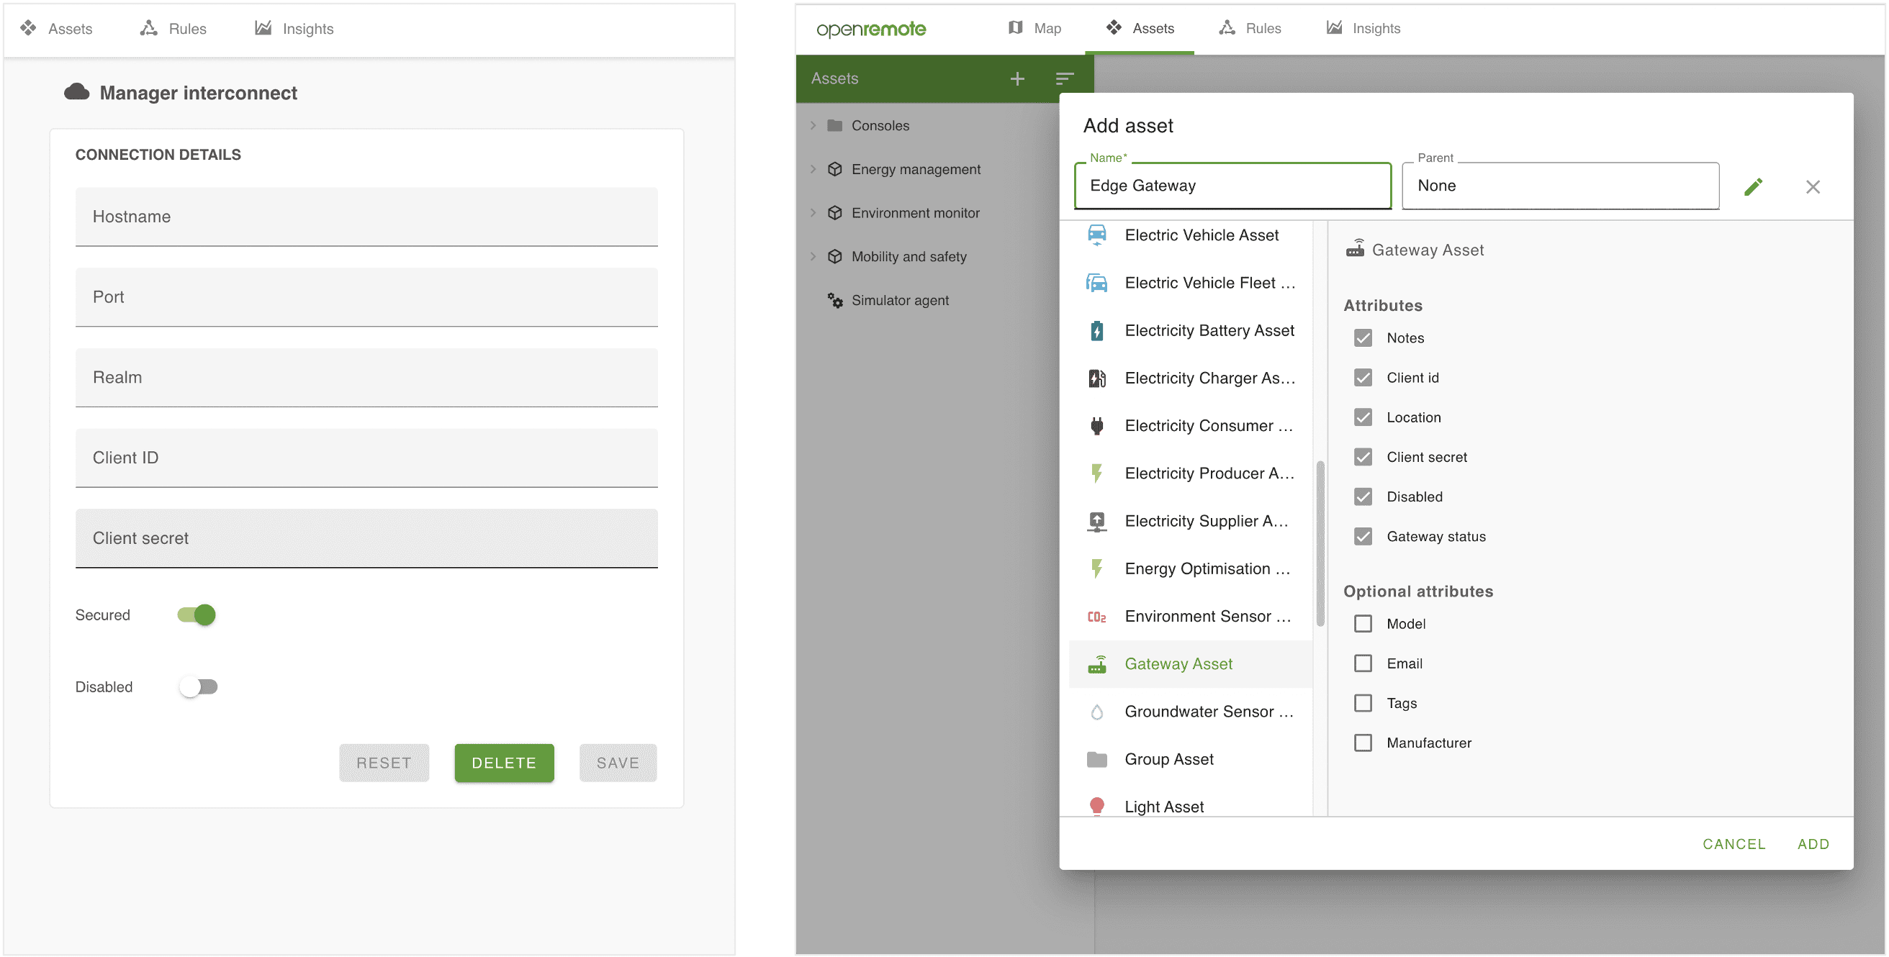Expand the Energy management tree node
Viewport: 1889px width, 957px height.
coord(813,168)
